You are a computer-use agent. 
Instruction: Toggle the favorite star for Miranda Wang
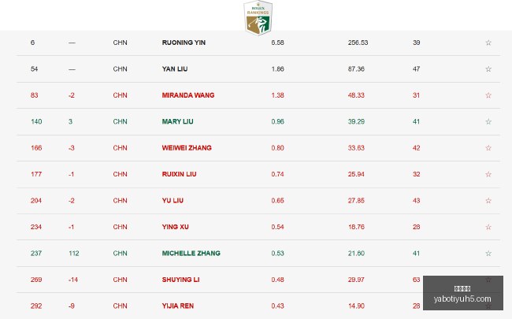coord(488,95)
